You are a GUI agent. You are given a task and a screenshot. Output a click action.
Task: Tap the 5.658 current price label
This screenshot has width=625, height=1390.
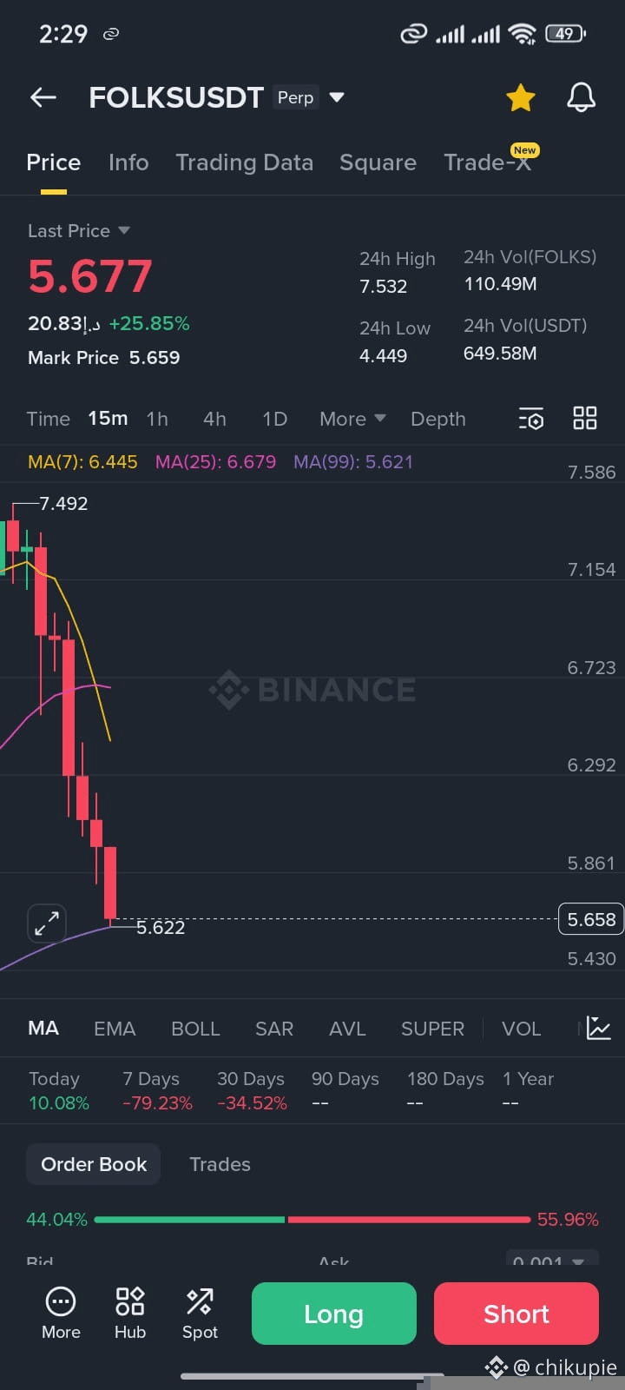(x=591, y=919)
